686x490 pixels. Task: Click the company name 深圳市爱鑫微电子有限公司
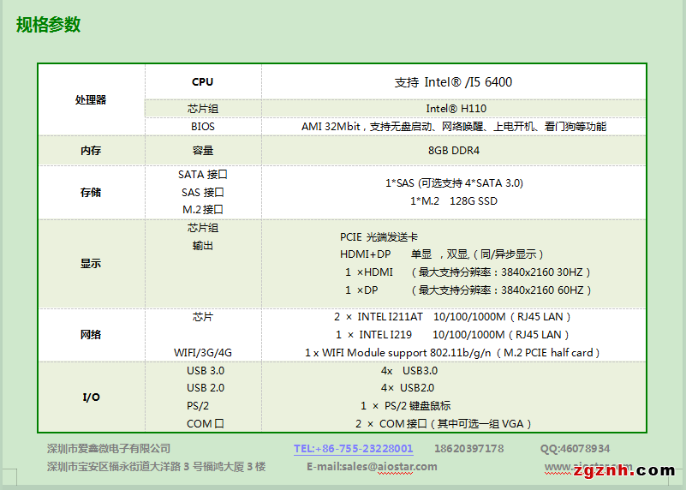pyautogui.click(x=109, y=448)
